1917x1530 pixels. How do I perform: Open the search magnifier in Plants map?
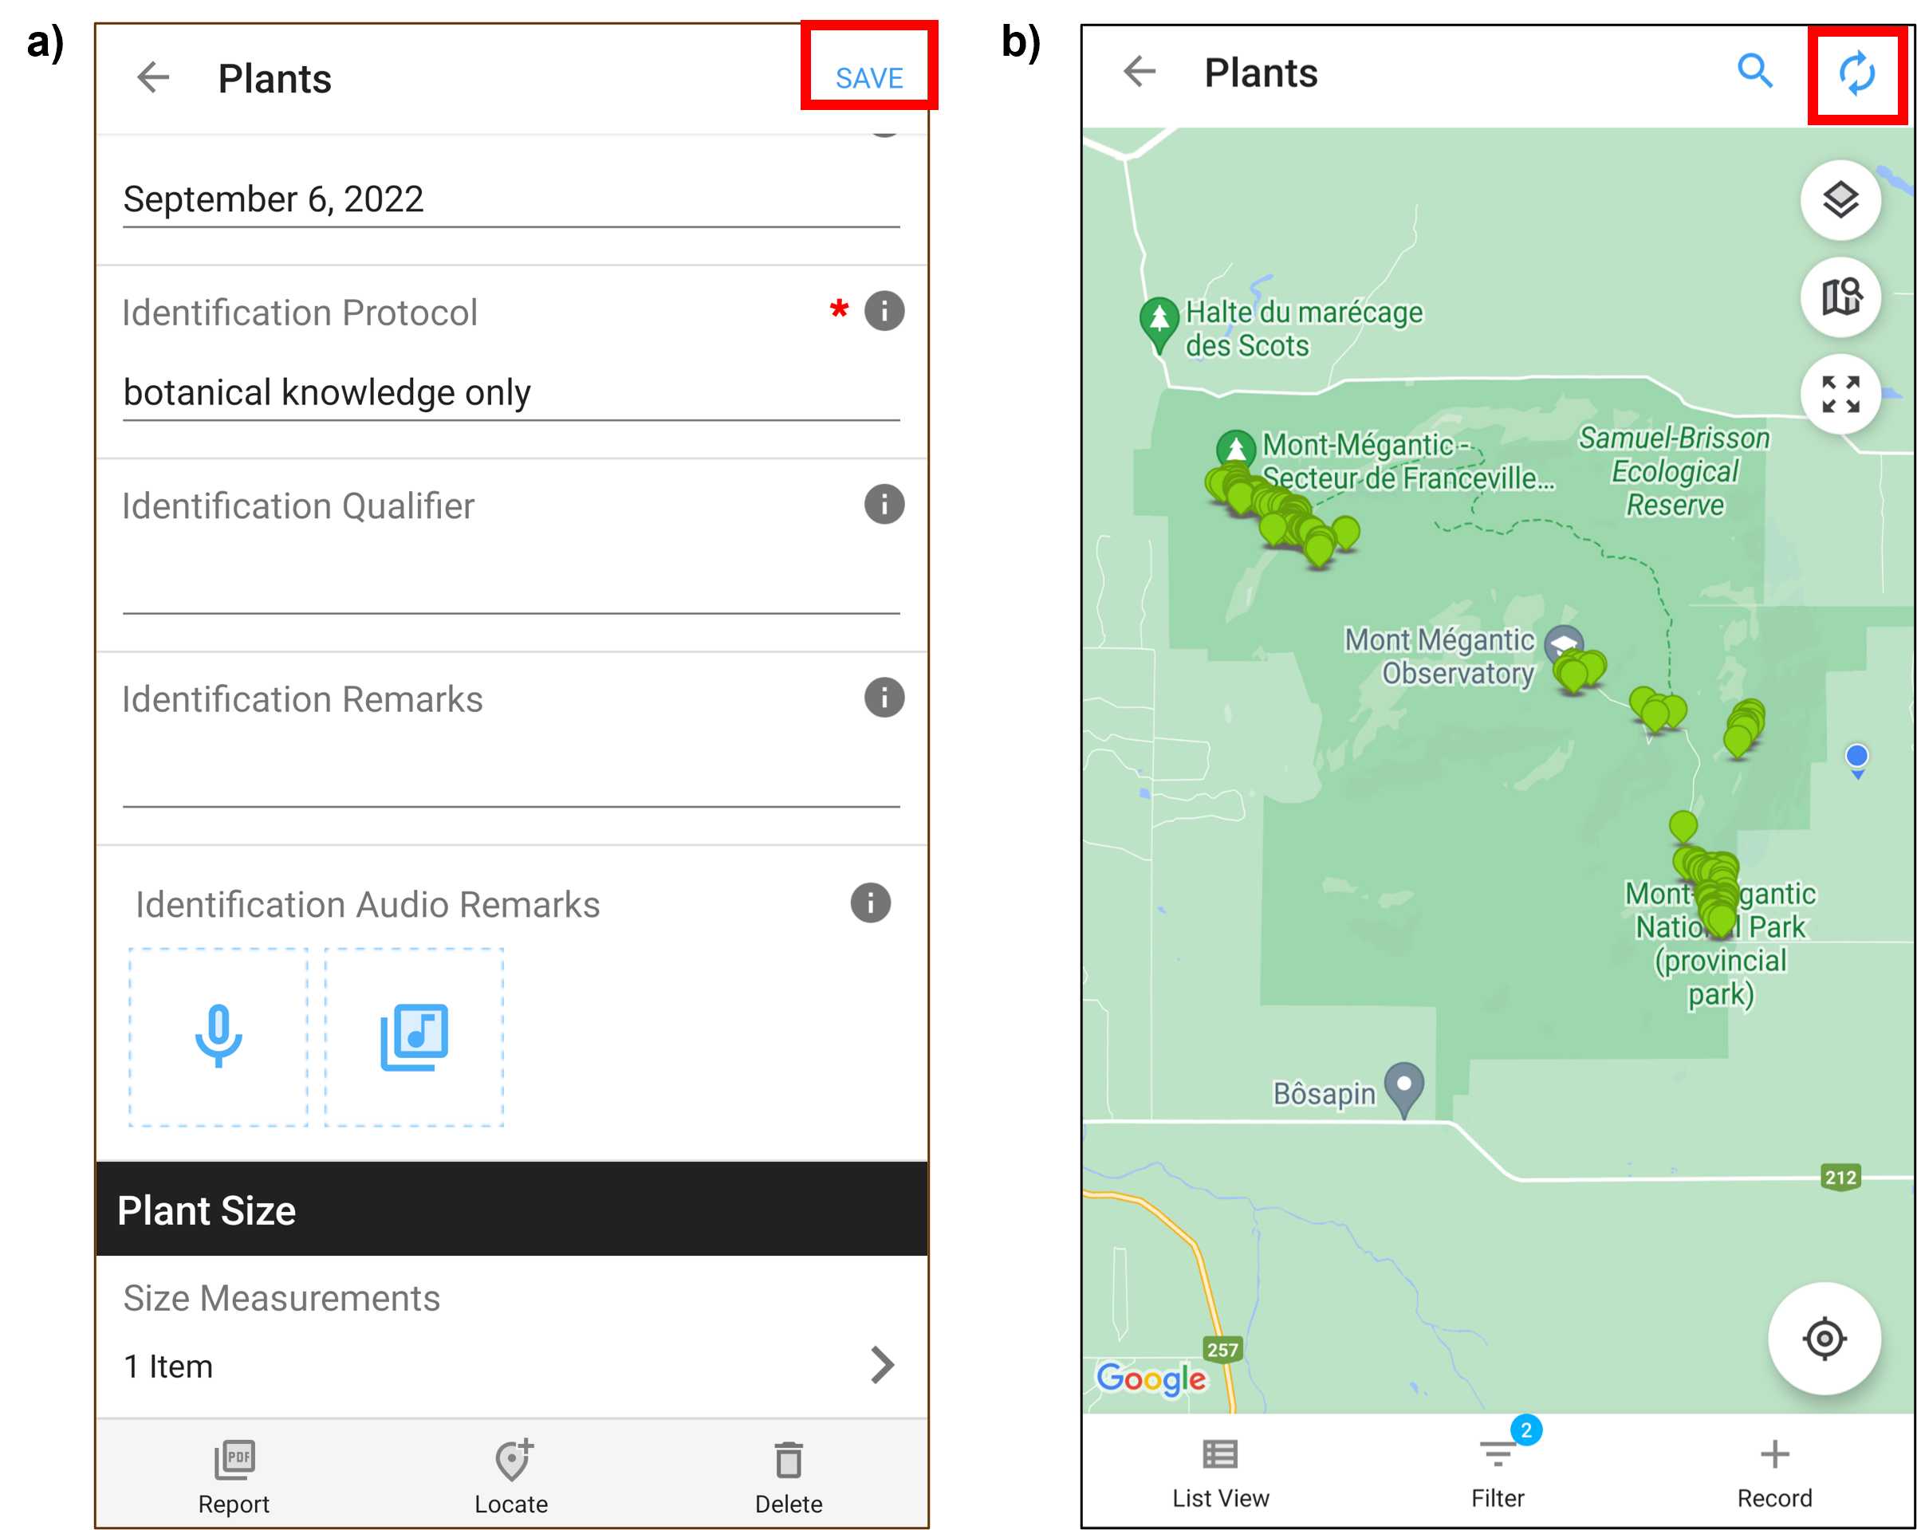[1754, 70]
